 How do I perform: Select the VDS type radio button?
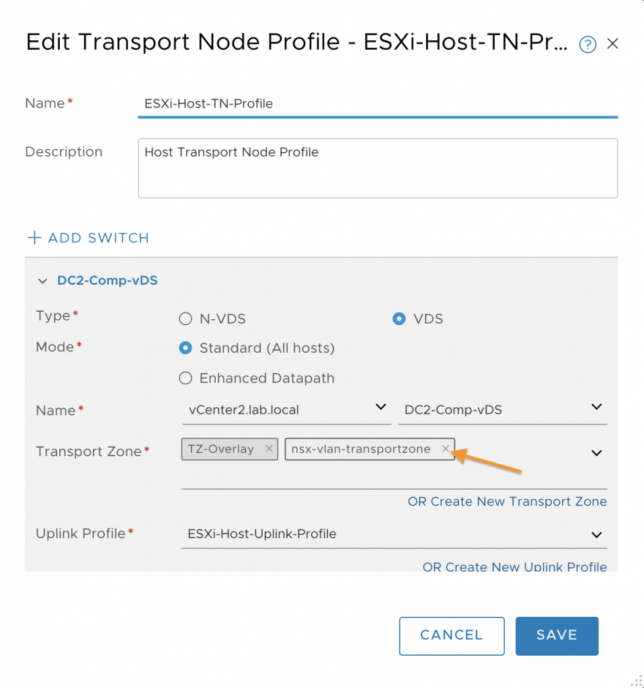(399, 318)
